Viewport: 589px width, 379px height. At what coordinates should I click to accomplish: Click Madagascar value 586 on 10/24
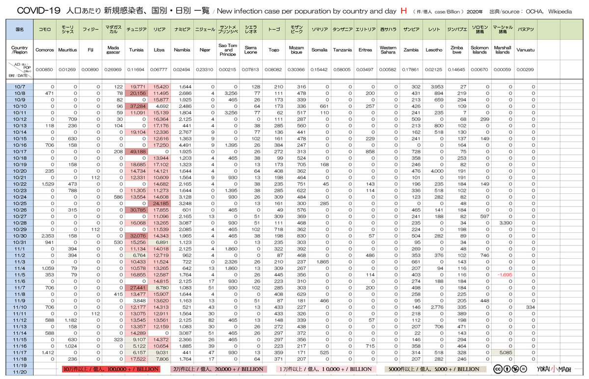click(118, 198)
